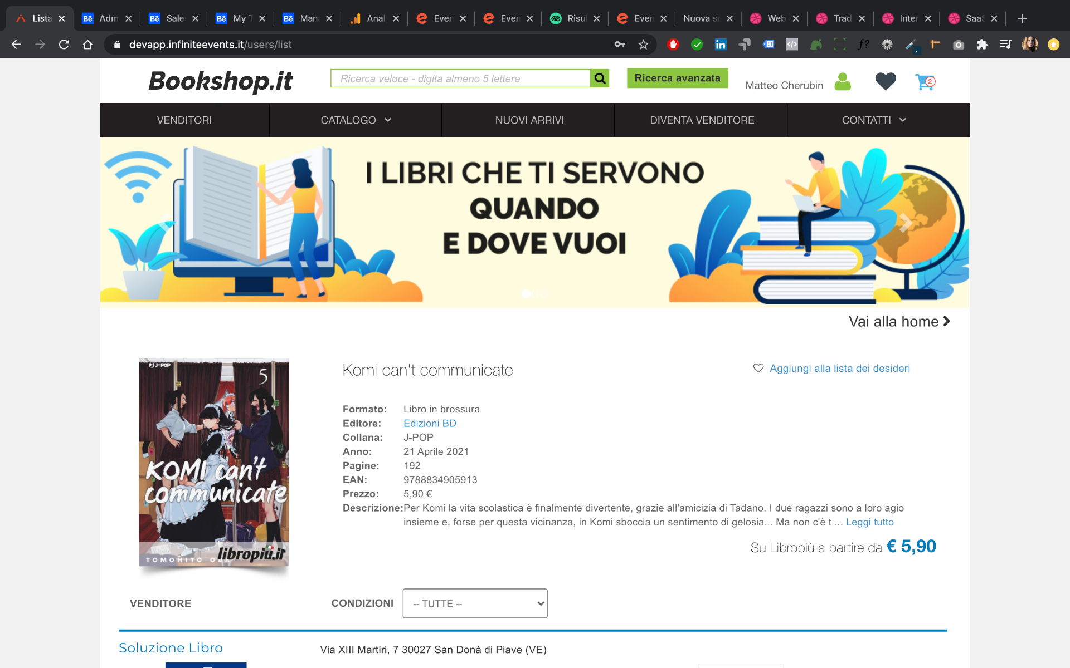Click the LinkedIn extension icon
The height and width of the screenshot is (668, 1070).
click(721, 45)
